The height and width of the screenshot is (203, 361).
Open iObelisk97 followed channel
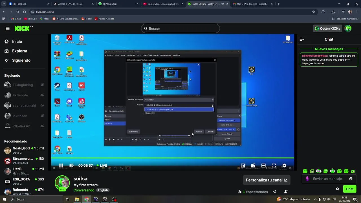click(24, 126)
